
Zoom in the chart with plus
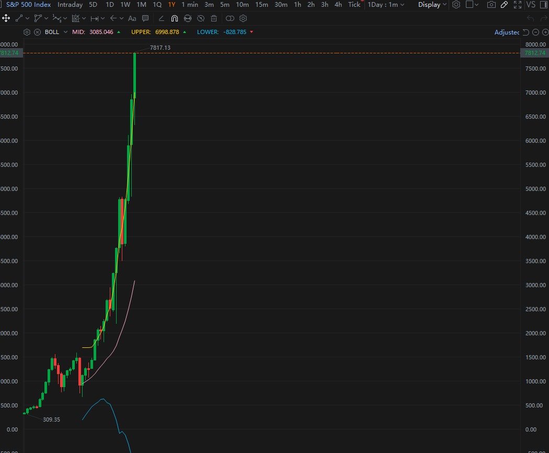545,32
